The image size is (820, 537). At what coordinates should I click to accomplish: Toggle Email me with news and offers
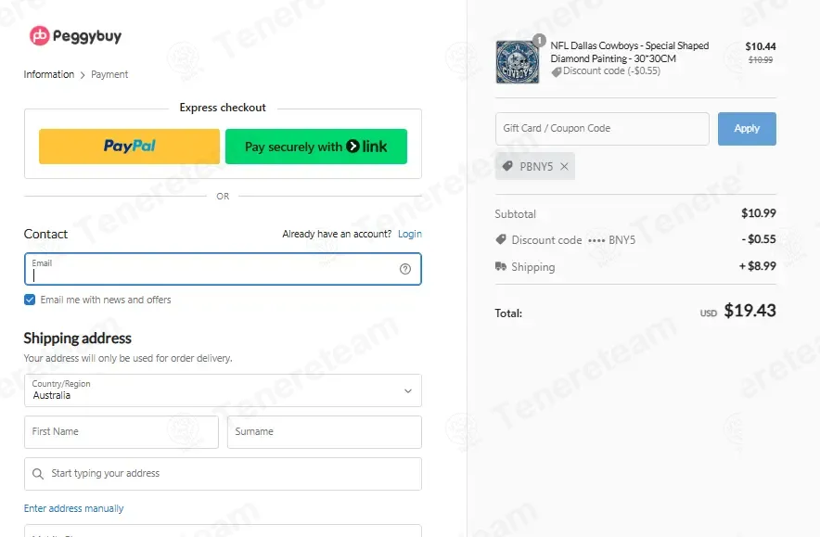click(x=30, y=300)
